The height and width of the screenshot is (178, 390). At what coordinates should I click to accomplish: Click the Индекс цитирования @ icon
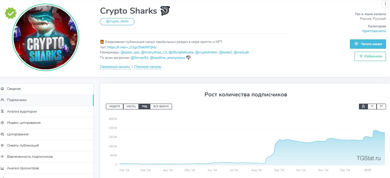[2, 122]
